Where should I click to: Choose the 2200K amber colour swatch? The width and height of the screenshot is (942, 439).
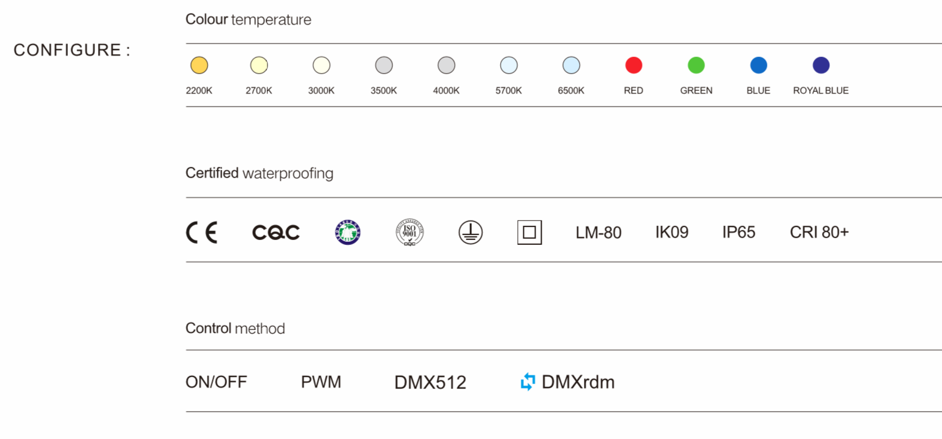point(200,65)
